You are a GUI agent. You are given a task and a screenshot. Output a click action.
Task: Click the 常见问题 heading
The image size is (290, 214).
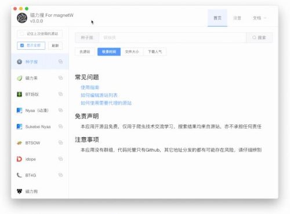click(87, 77)
